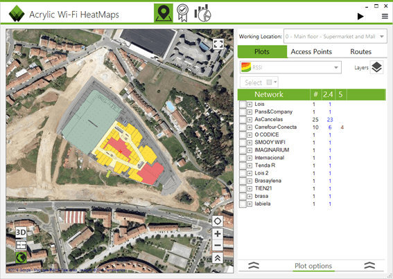The height and width of the screenshot is (279, 393).
Task: Center map on current location target
Action: [x=218, y=221]
